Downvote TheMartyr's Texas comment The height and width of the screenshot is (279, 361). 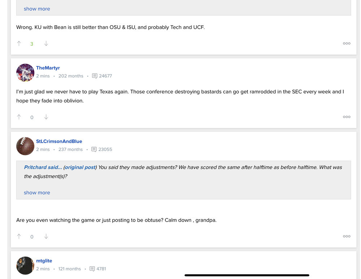[x=46, y=117]
